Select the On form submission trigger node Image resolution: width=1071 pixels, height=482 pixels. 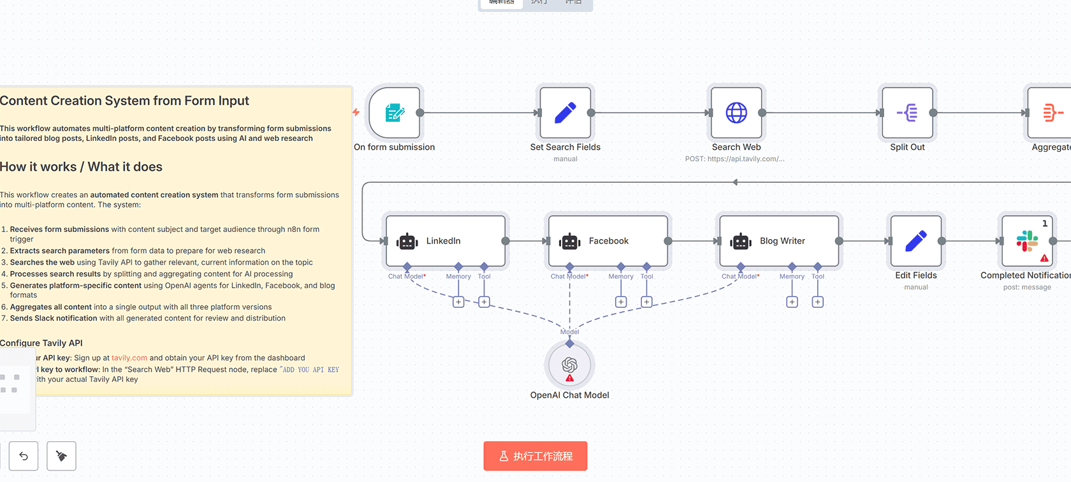395,113
